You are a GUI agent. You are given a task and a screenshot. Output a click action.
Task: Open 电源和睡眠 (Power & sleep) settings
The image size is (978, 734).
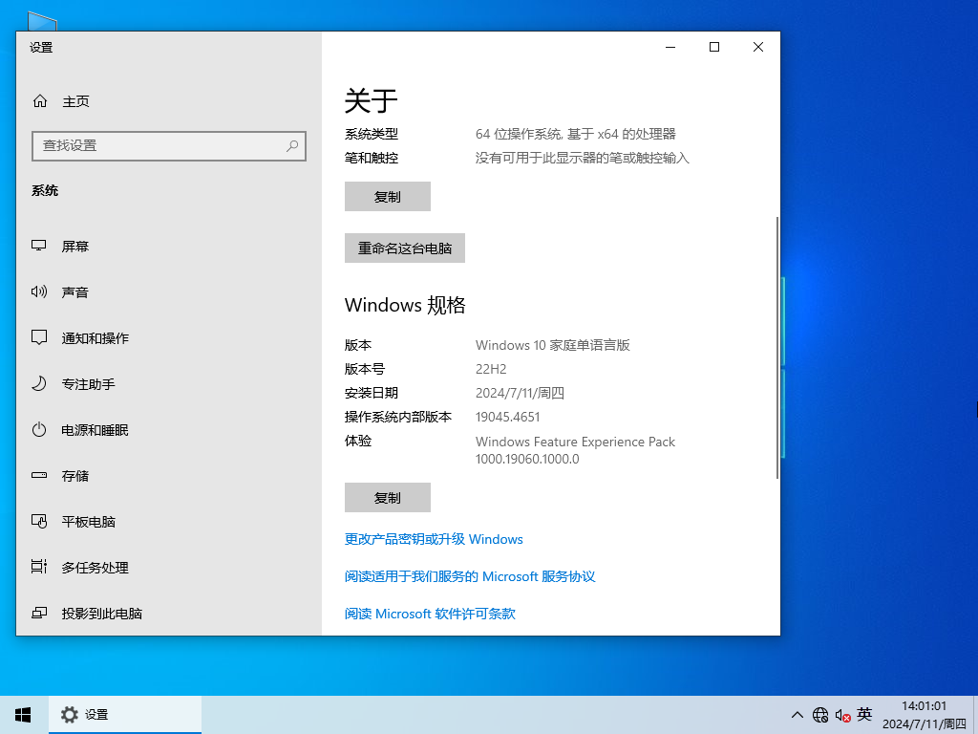[x=93, y=429]
